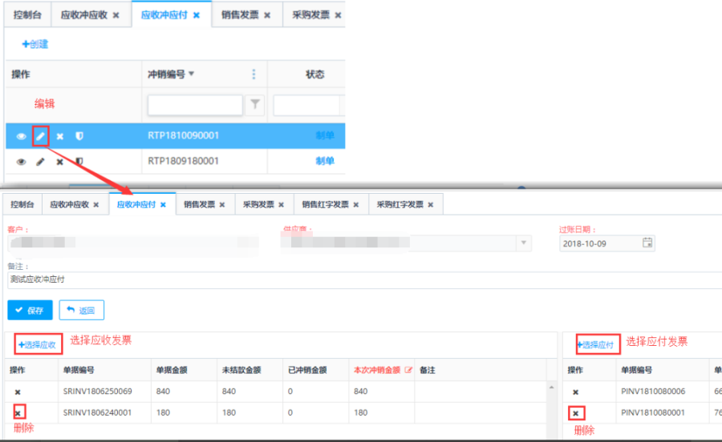Screen dimensions: 722x442
Task: Switch to the 销售红字发票 tab
Action: pyautogui.click(x=326, y=205)
